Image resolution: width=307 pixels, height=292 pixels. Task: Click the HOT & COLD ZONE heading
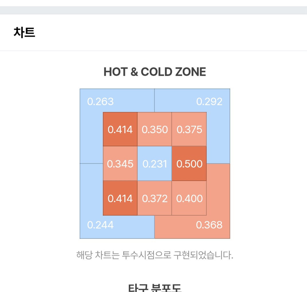[155, 72]
